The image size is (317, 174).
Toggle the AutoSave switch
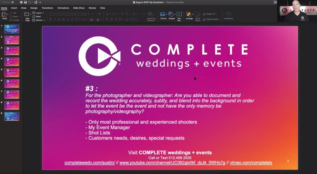[14, 2]
